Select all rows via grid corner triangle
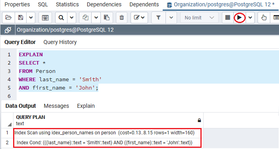The image size is (279, 149). pyautogui.click(x=10, y=124)
